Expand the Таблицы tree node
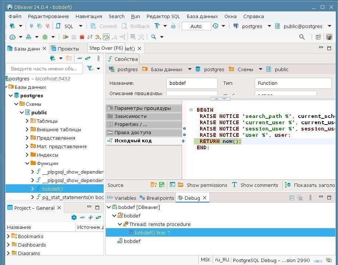Screen dimensions: 338x265 [27, 121]
